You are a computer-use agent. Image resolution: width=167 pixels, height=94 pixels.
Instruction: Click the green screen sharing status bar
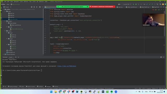pos(73,7)
